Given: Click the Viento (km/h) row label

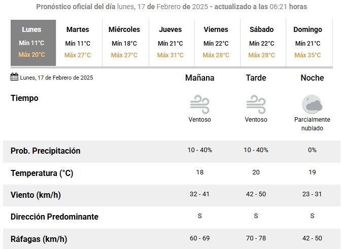Looking at the screenshot, I should pyautogui.click(x=36, y=195).
